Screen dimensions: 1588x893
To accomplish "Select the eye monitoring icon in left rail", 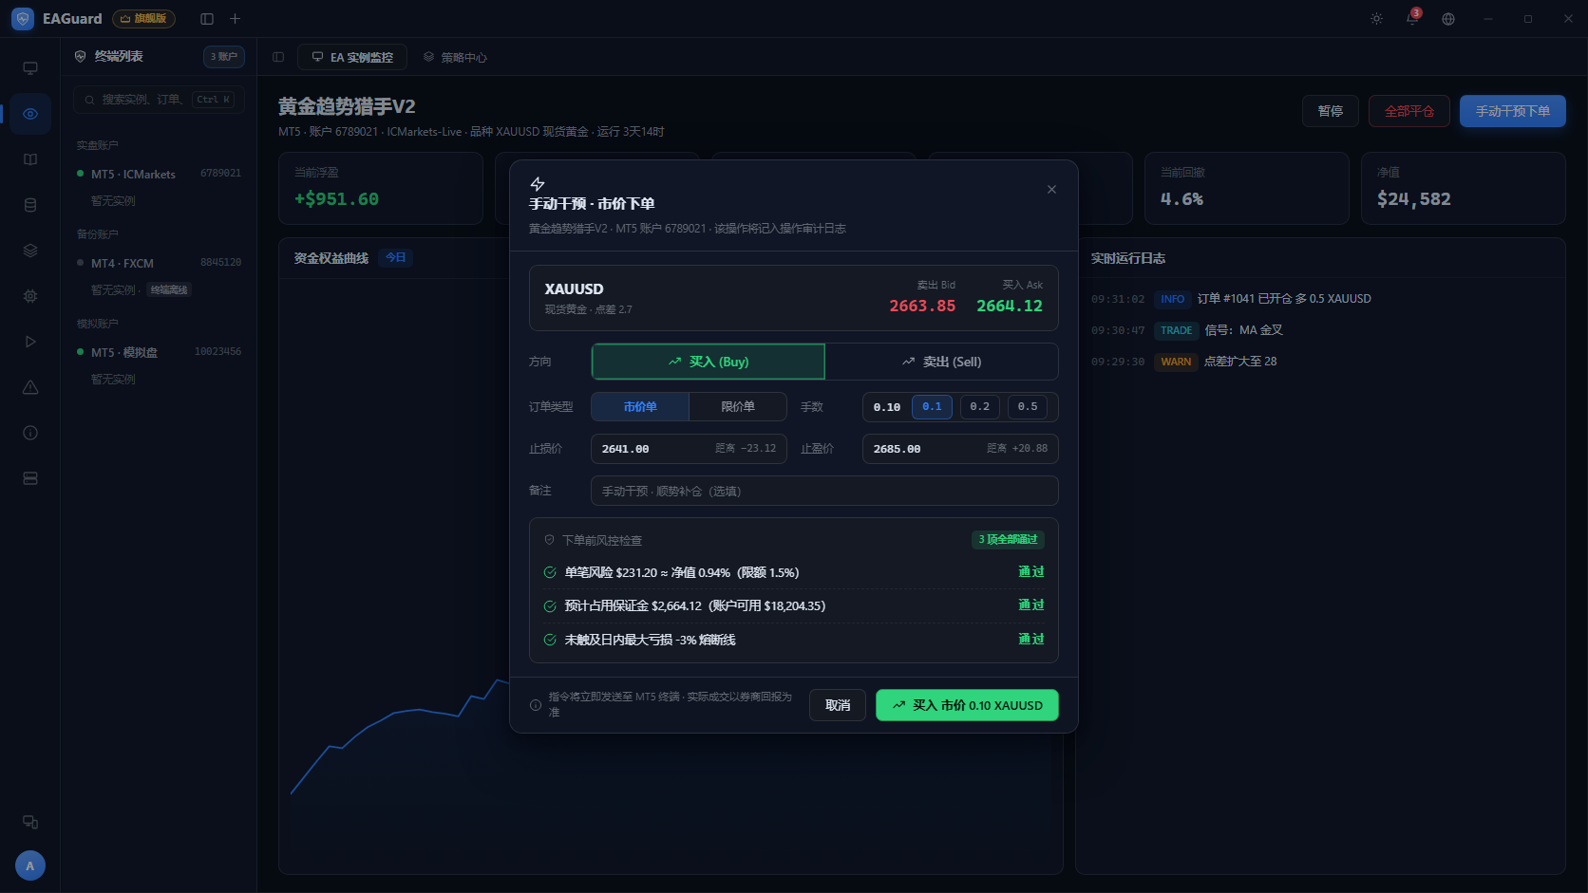I will click(x=30, y=114).
